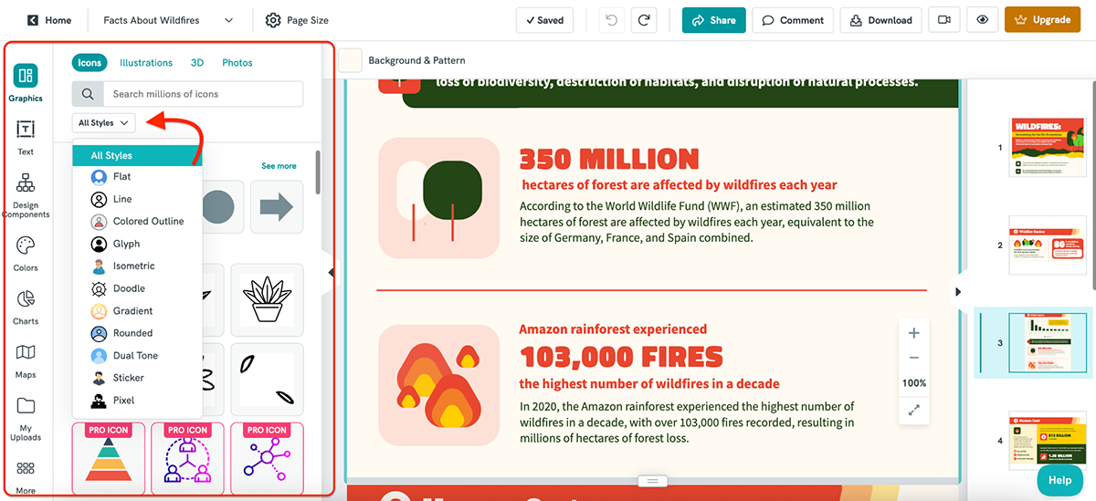Viewport: 1096px width, 501px height.
Task: Redo the last action
Action: 644,20
